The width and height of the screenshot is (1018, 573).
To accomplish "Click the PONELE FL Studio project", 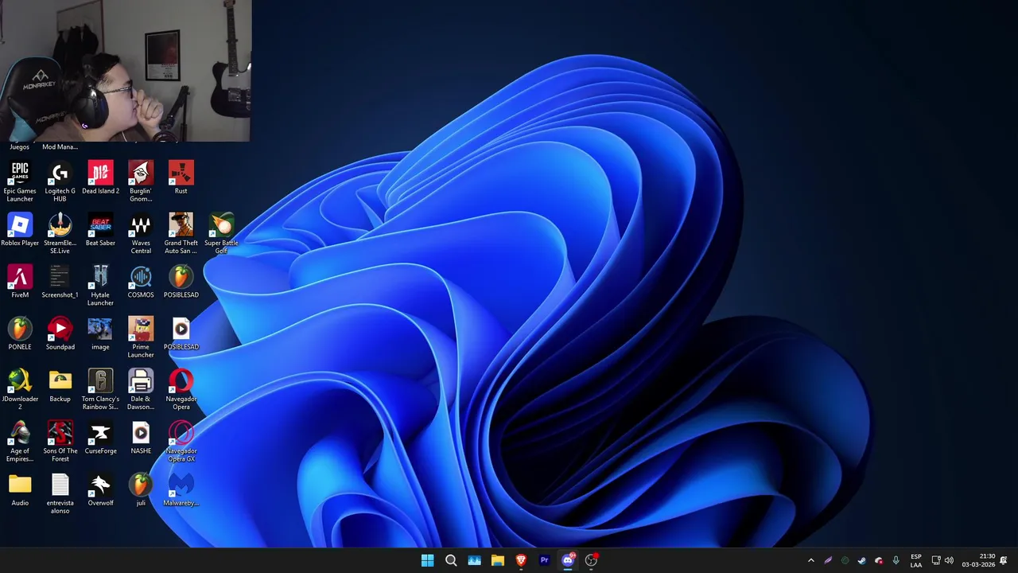I will 20,333.
